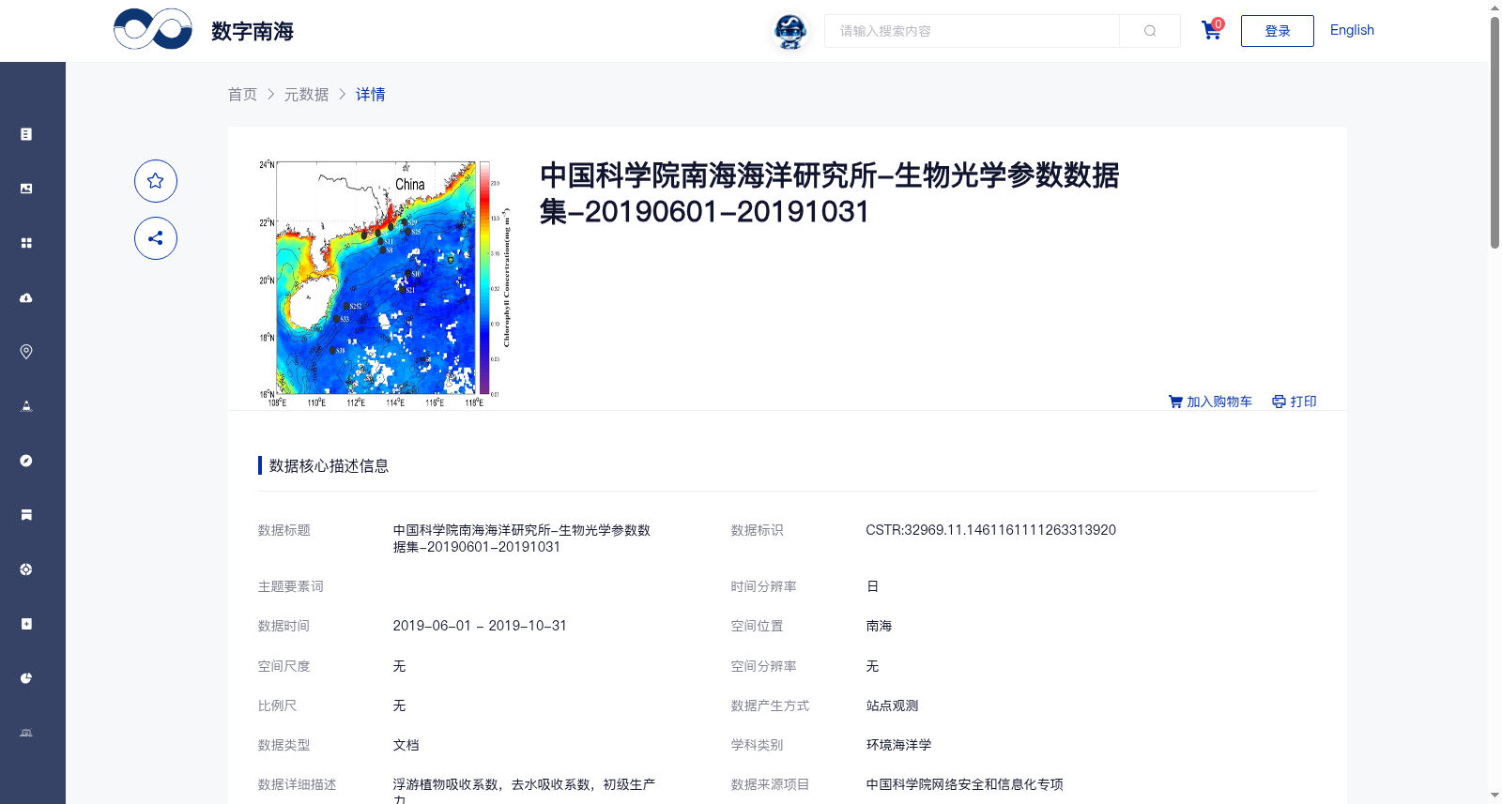Click the 中国科学院网络安全和信息化专项 value

pos(965,784)
